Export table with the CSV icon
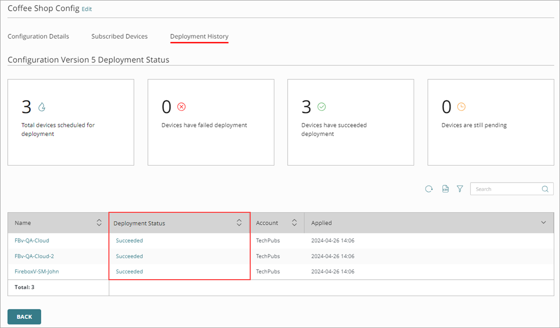The width and height of the screenshot is (560, 328). click(x=445, y=189)
